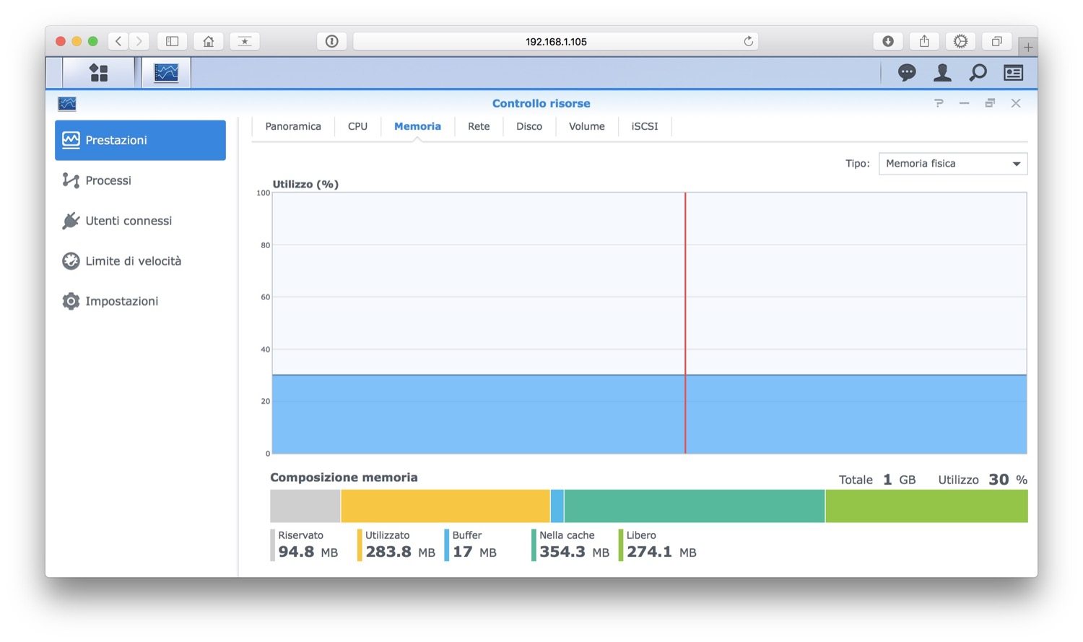Expand the Tipo memory type dropdown

pos(952,164)
